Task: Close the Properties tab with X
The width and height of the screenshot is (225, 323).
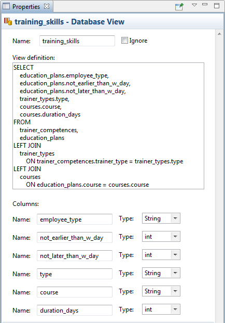Action: click(x=47, y=6)
